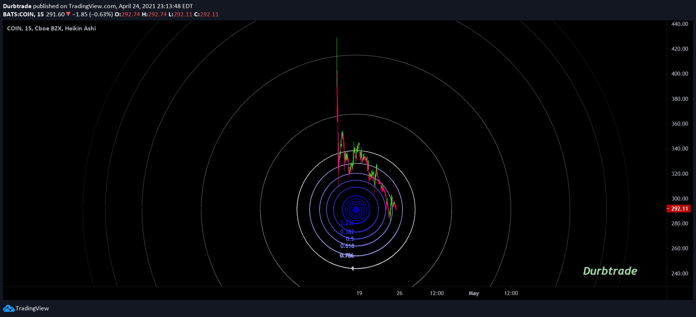Click the 26 date on time axis

tap(399, 293)
